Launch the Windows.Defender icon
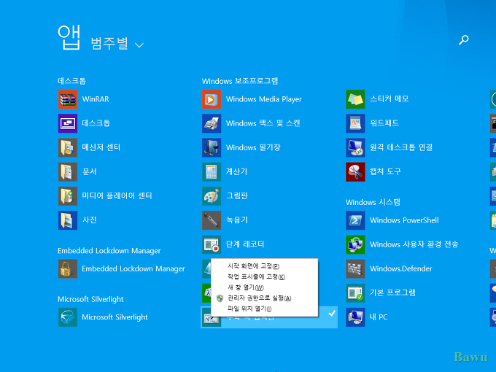The image size is (496, 372). tap(355, 268)
